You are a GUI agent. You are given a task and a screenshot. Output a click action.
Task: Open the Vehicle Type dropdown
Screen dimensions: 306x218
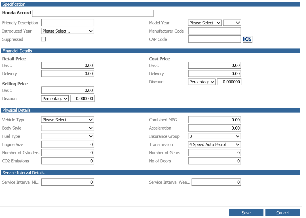tap(67, 120)
